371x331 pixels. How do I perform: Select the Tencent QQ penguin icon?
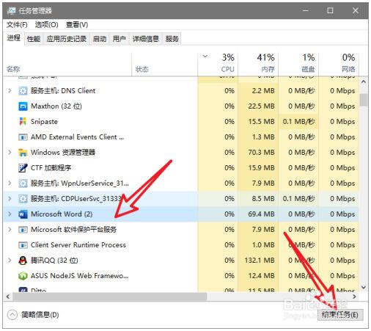(23, 261)
